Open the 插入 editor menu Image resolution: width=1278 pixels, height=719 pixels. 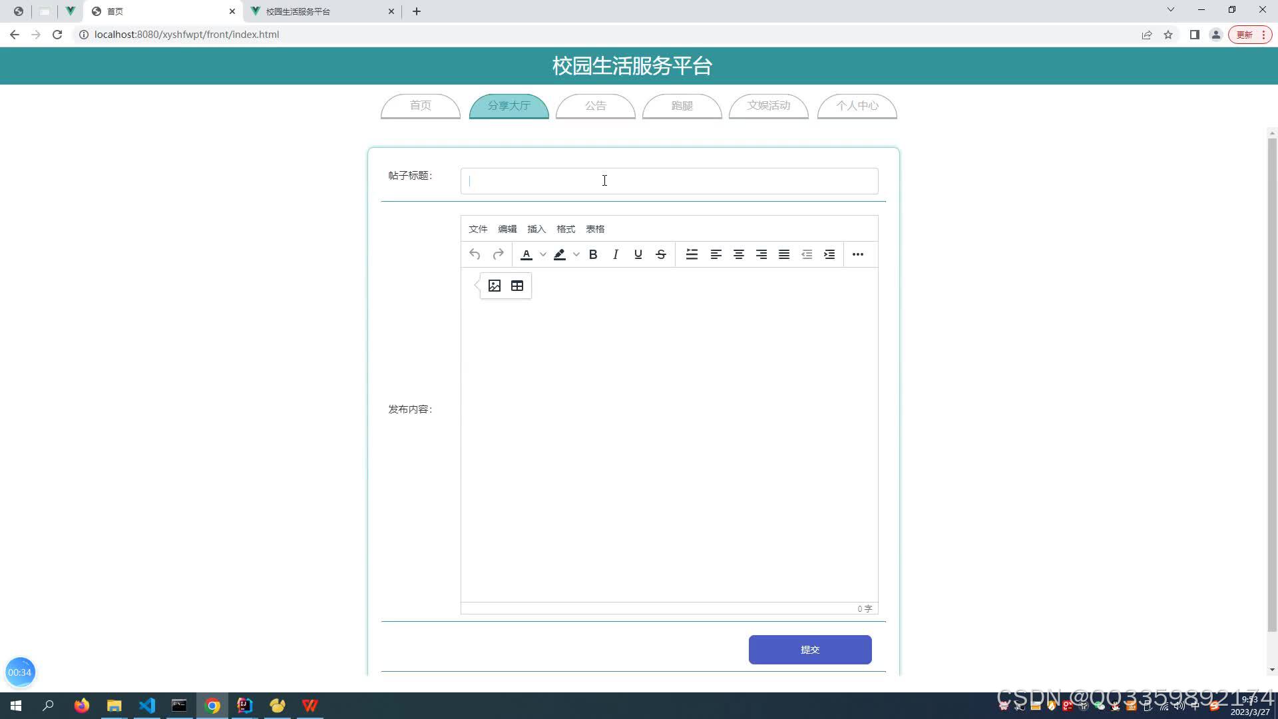point(536,229)
